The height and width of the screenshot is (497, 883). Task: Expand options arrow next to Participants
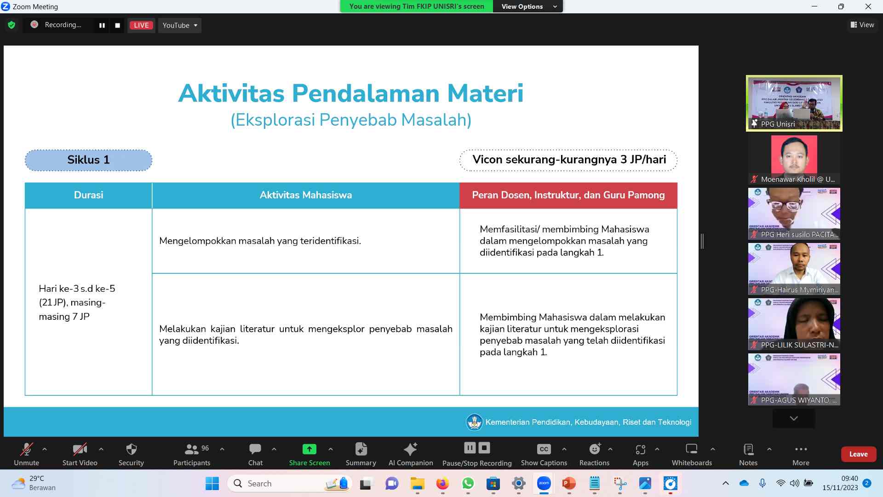[x=222, y=449]
